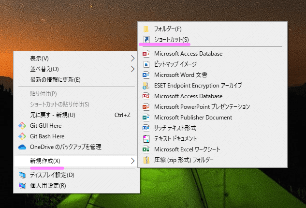Select 元に戻す - 新規(U) menu item

pyautogui.click(x=76, y=115)
